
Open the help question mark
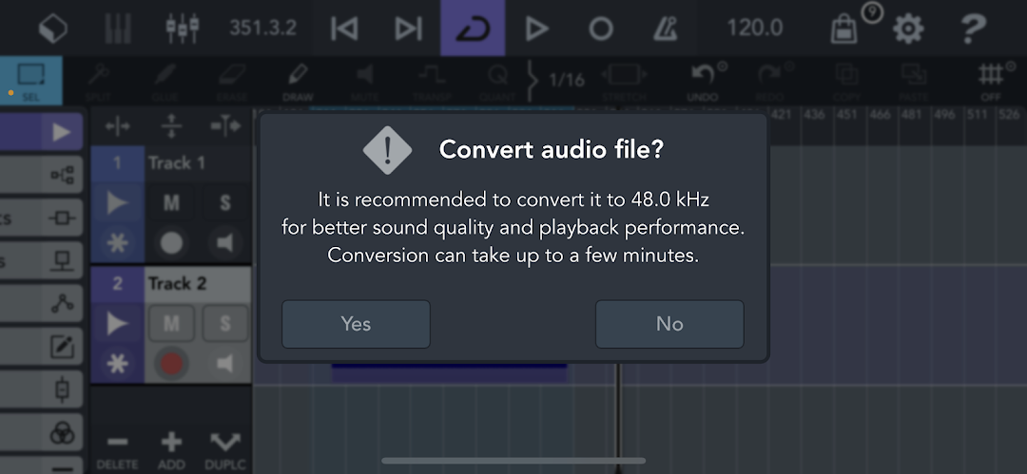(x=973, y=28)
